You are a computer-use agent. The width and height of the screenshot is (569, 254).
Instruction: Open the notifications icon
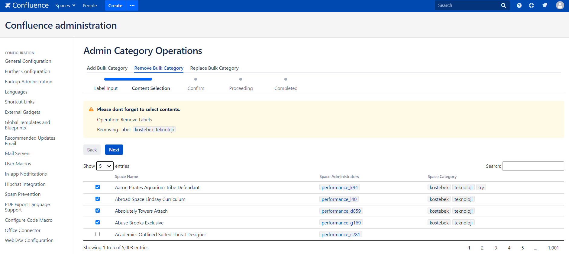(545, 5)
